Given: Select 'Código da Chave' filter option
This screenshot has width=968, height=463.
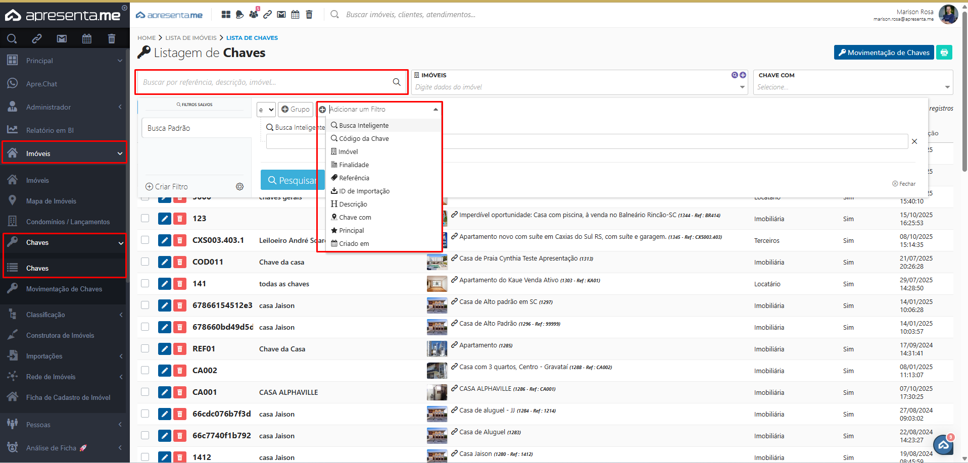Looking at the screenshot, I should [364, 139].
